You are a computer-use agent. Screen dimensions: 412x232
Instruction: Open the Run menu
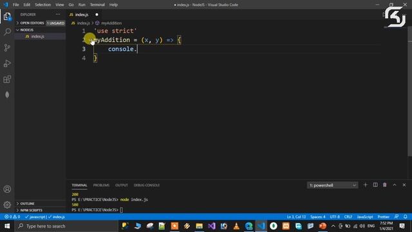point(82,5)
